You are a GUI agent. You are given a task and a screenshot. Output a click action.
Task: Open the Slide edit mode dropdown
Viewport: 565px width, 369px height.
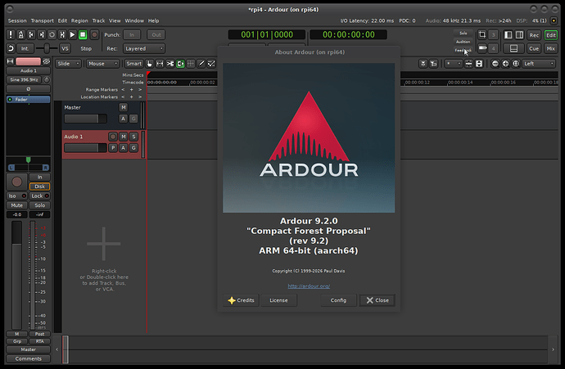[68, 63]
